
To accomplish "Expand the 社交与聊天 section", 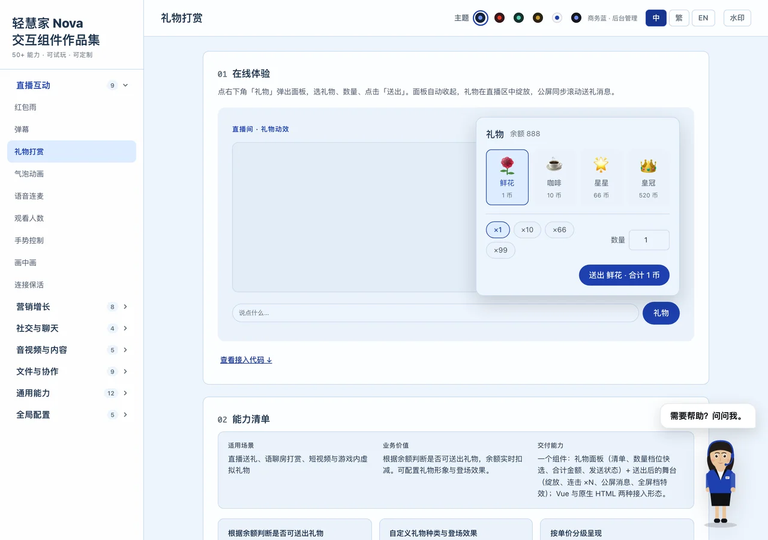I will (72, 328).
